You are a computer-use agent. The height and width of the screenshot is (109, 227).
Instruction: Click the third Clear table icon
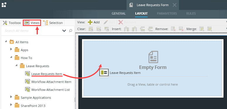point(107,29)
